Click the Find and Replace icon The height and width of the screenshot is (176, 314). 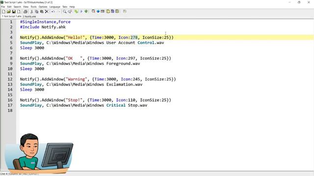click(70, 11)
